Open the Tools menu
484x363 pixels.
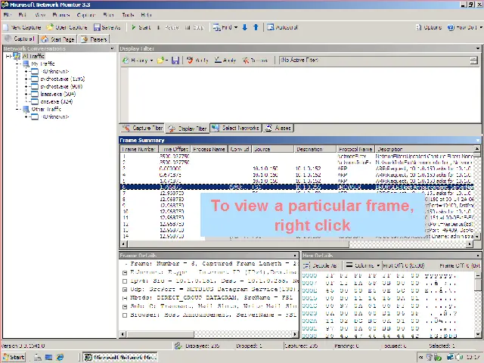[128, 15]
